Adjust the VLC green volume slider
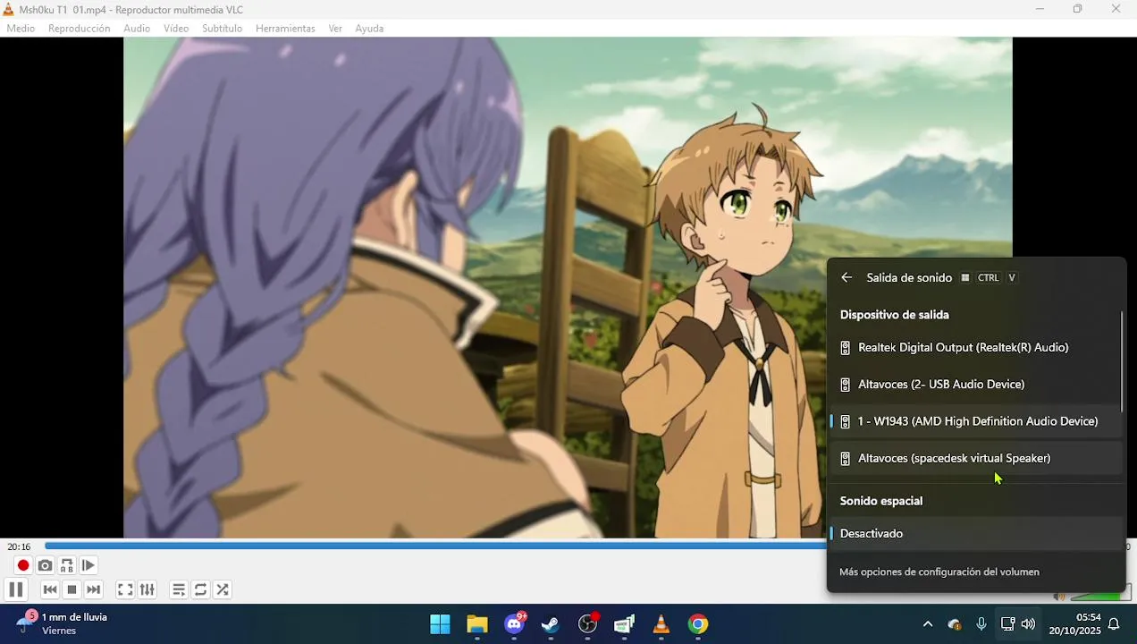The height and width of the screenshot is (644, 1137). click(x=1100, y=596)
